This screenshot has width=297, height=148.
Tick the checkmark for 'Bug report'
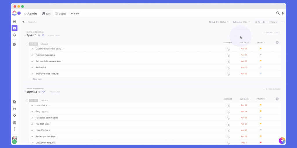32,111
